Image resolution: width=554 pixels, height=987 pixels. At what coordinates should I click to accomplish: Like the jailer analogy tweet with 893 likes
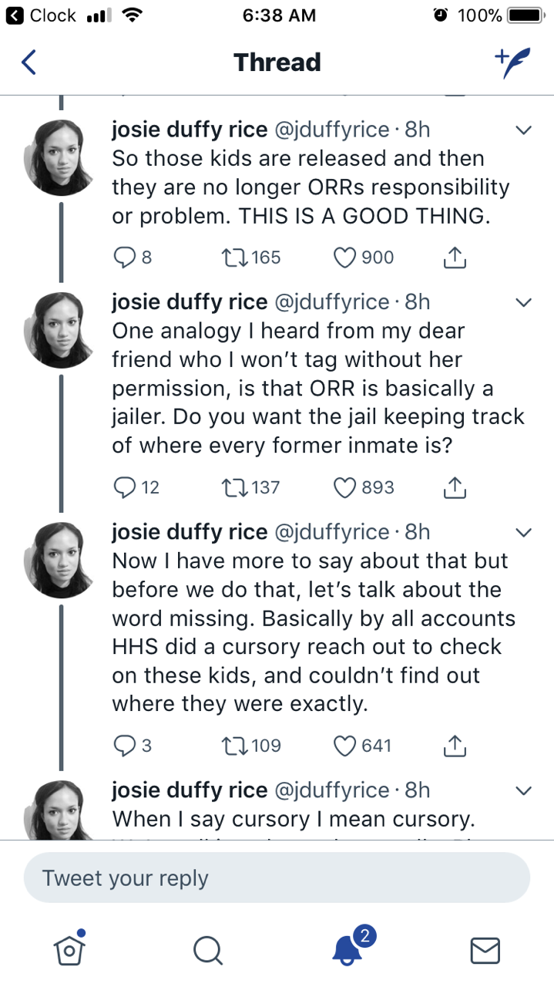coord(344,487)
